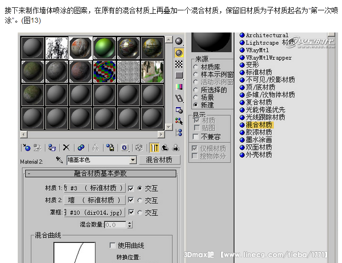
Task: Select the 材质库 source radio button
Action: tap(196, 67)
